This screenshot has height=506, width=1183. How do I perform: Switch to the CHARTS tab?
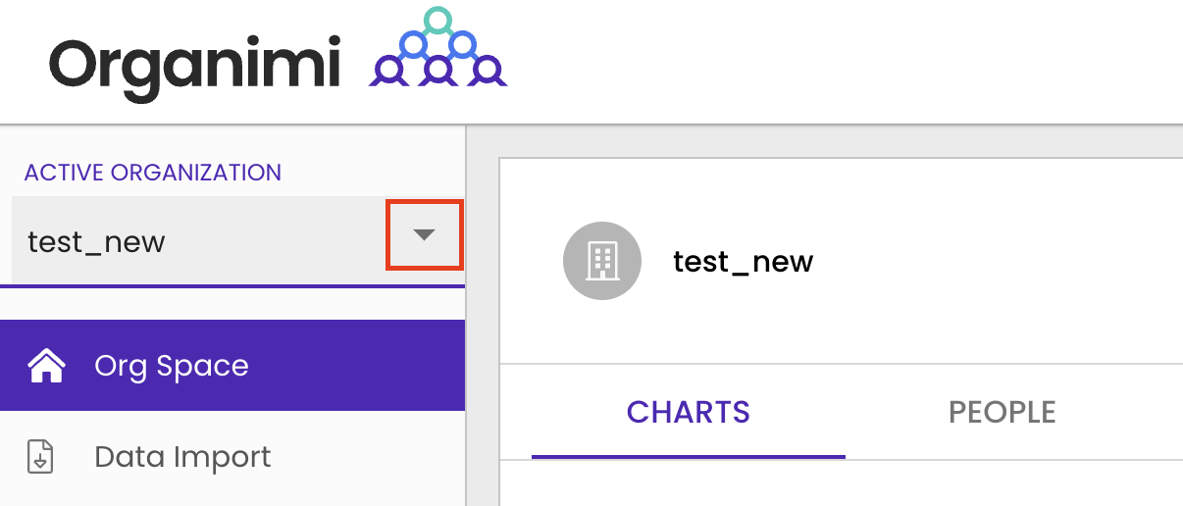(688, 412)
